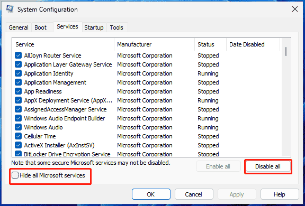The height and width of the screenshot is (206, 305).
Task: Click the Apply button
Action: [237, 194]
